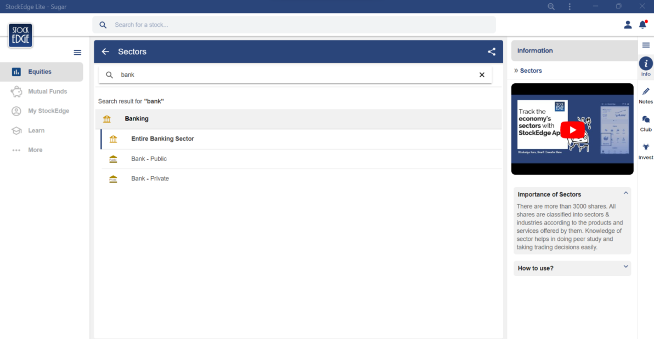Open the notifications bell
The width and height of the screenshot is (654, 339).
[642, 25]
